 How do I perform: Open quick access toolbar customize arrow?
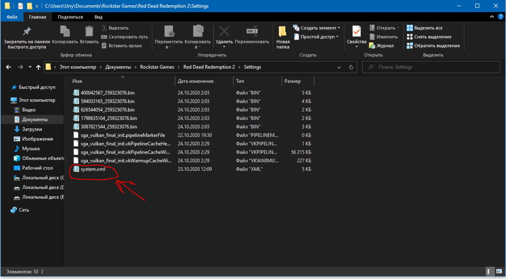coord(37,6)
